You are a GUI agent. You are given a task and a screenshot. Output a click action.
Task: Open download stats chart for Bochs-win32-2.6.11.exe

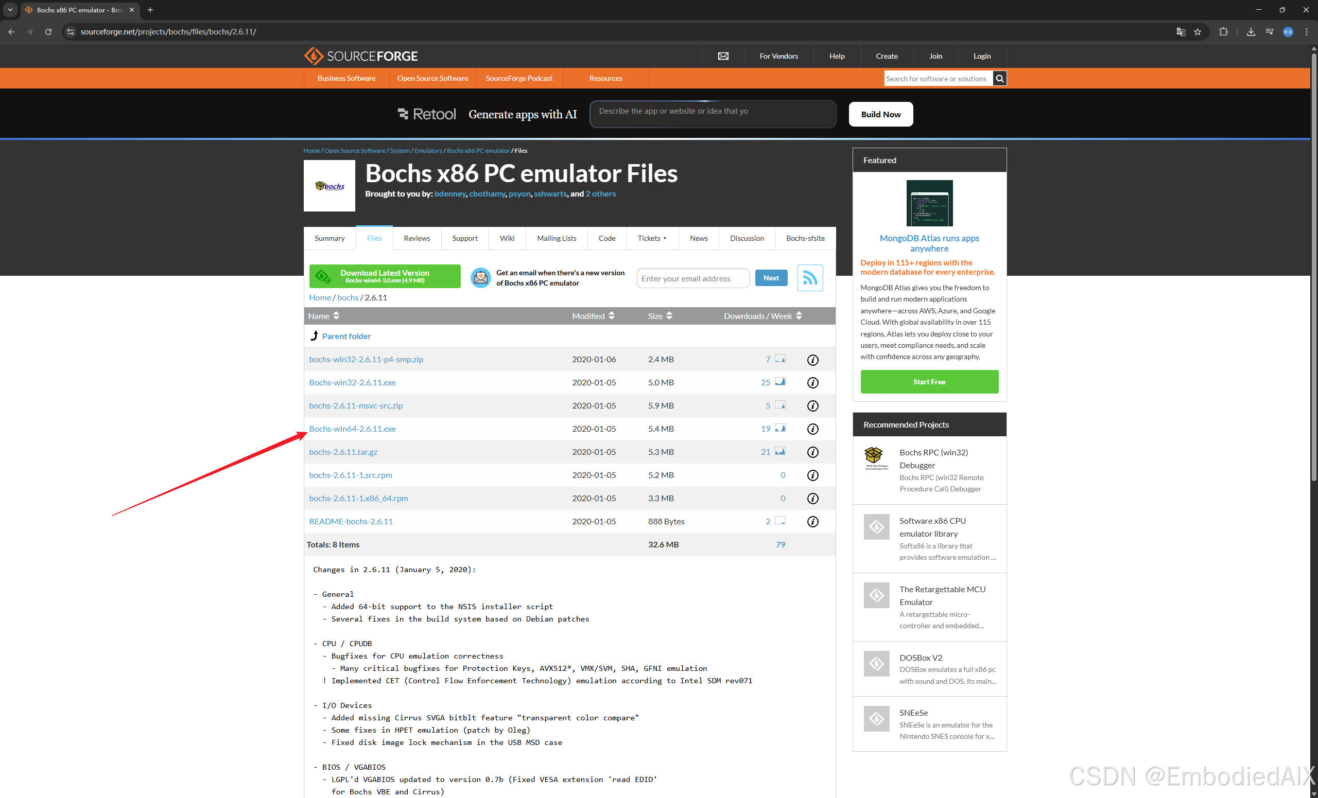tap(781, 382)
